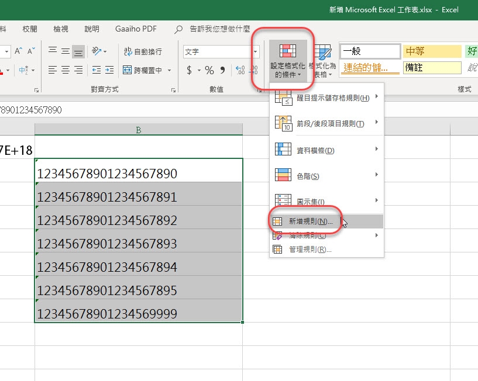Click the orientation (angled text) icon

coord(98,51)
